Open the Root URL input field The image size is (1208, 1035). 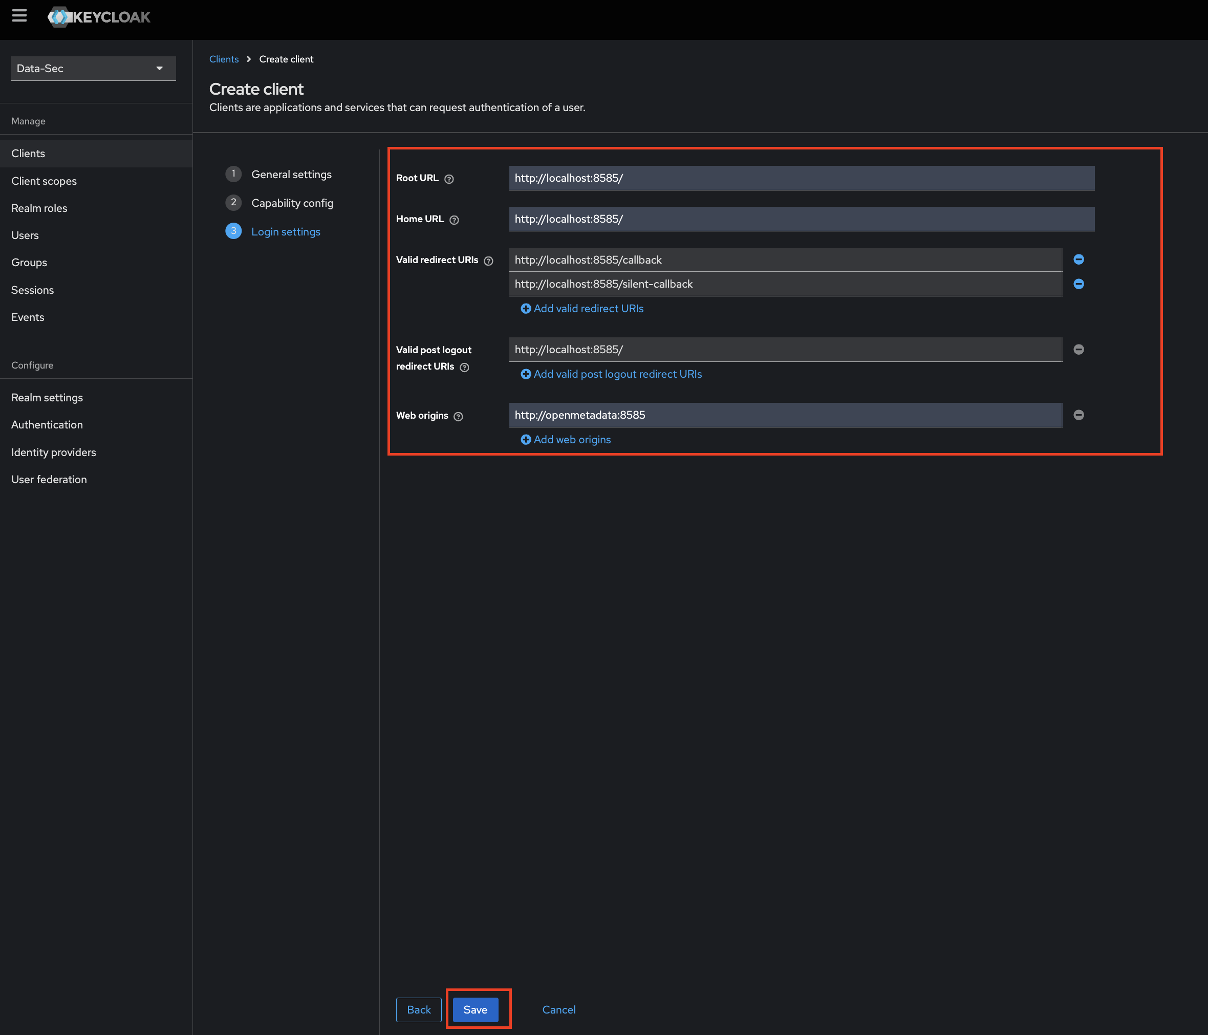(x=802, y=178)
